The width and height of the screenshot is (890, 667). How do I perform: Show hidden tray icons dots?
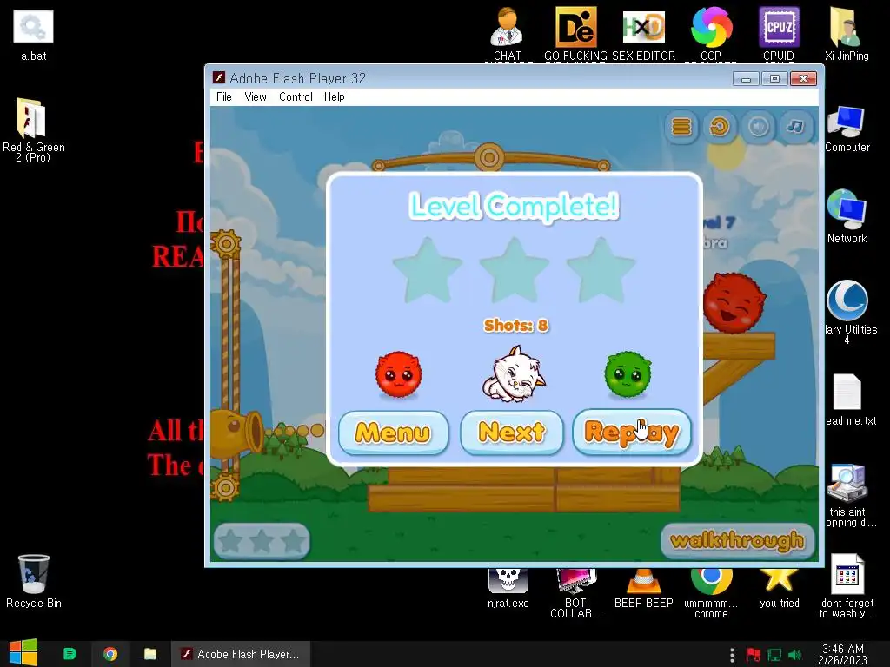(732, 655)
